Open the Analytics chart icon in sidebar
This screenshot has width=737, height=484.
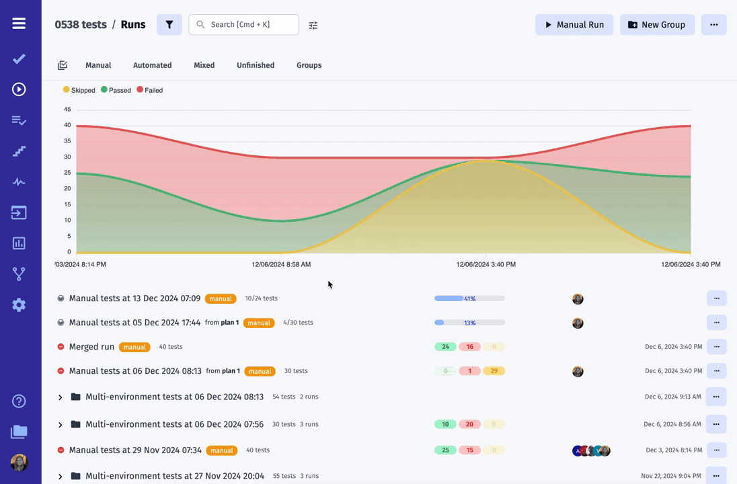[x=19, y=243]
